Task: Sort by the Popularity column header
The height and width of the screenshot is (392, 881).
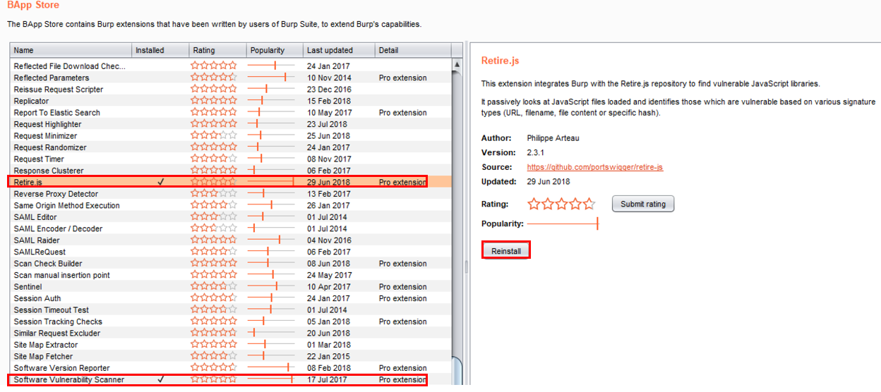Action: click(274, 51)
